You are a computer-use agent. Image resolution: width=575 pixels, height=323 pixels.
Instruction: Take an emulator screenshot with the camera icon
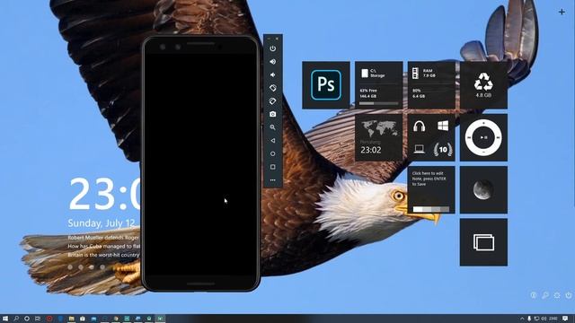(272, 114)
